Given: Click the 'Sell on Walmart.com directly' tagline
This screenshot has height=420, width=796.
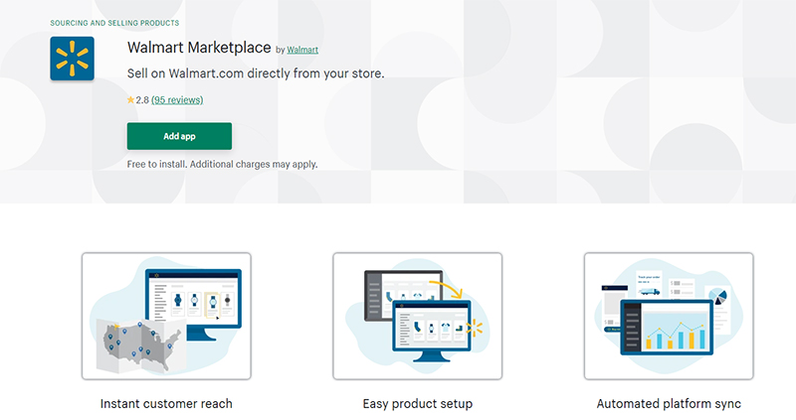Looking at the screenshot, I should 256,73.
